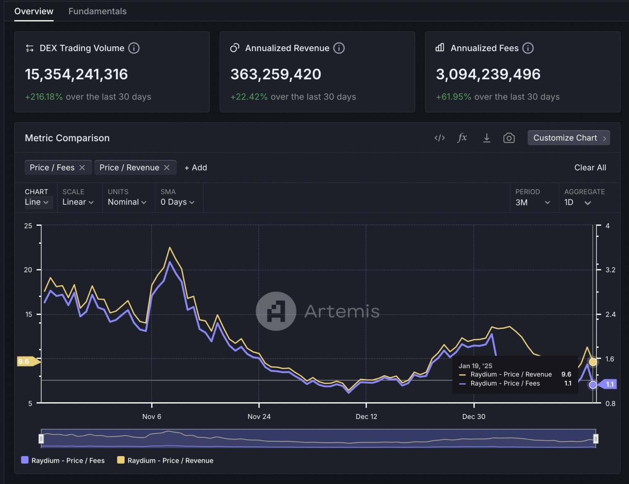The image size is (629, 484).
Task: Click the left range navigator handle
Action: pos(41,439)
